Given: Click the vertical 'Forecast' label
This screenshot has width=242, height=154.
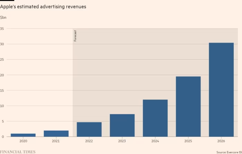Looking at the screenshot, I should [75, 36].
